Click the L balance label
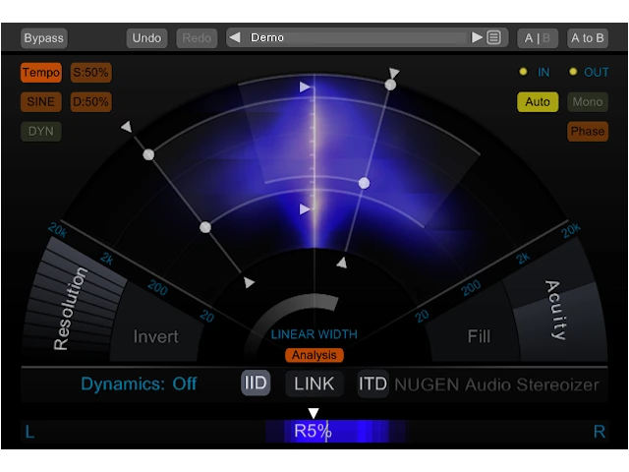629x472 pixels. [x=29, y=432]
